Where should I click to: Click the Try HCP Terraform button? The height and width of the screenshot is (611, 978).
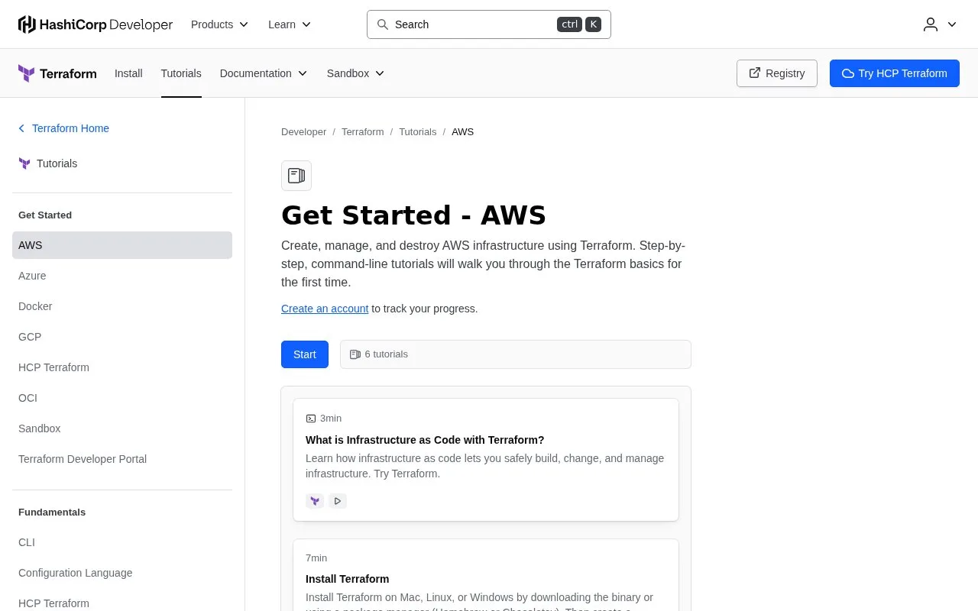point(895,73)
